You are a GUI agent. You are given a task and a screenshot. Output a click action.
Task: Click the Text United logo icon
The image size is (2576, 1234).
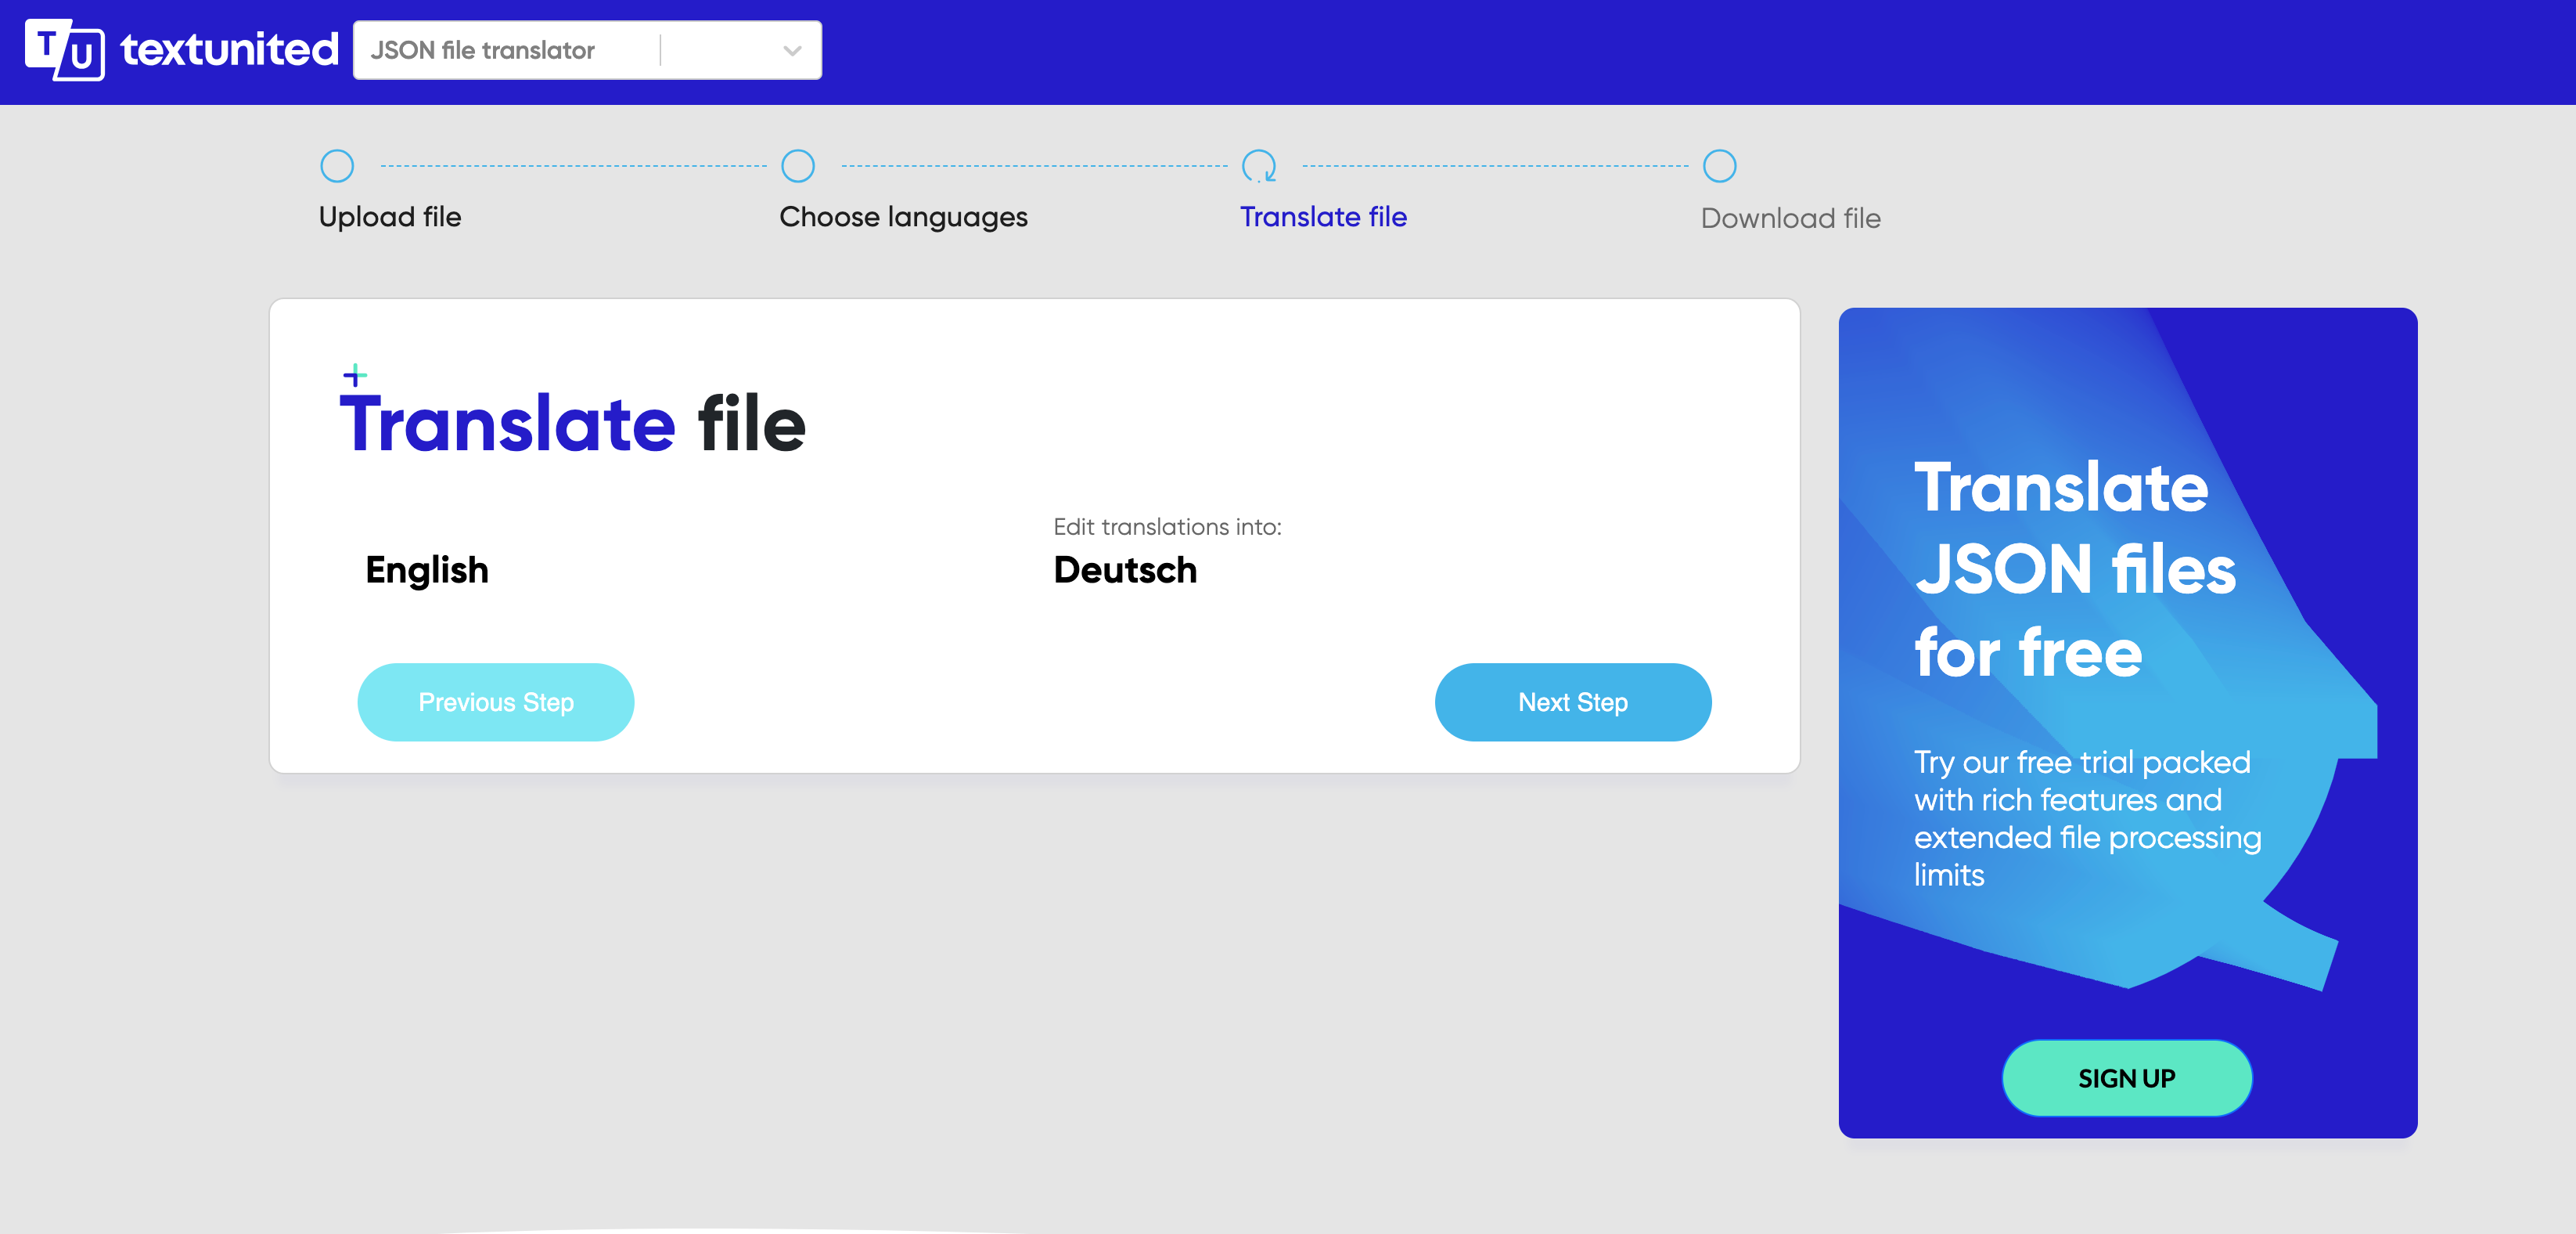pos(64,49)
